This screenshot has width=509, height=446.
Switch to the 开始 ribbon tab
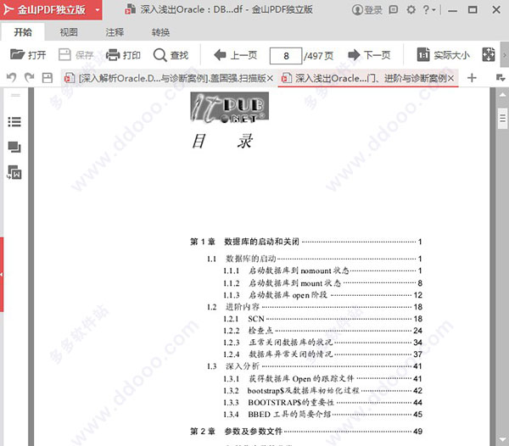[23, 32]
